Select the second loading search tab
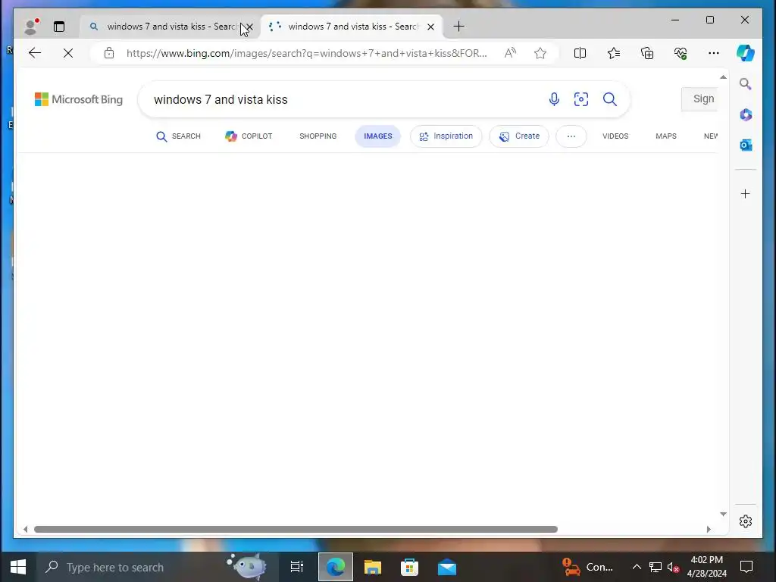Viewport: 776px width, 582px height. click(x=346, y=27)
